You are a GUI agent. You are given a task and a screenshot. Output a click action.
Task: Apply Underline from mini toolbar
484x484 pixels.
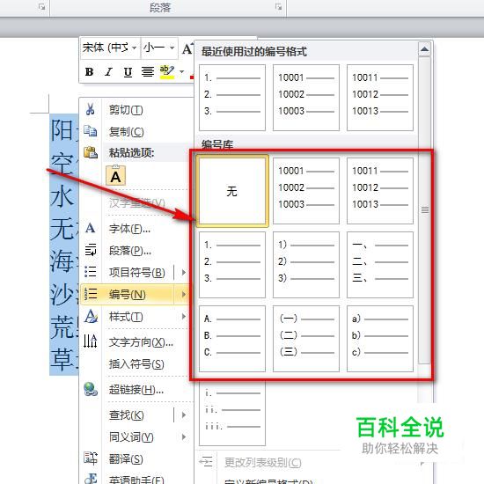tap(128, 71)
